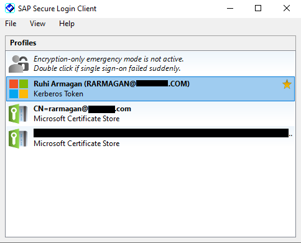This screenshot has width=301, height=243.
Task: Click Microsoft Certificate Store under the redacted profile
Action: tap(76, 144)
